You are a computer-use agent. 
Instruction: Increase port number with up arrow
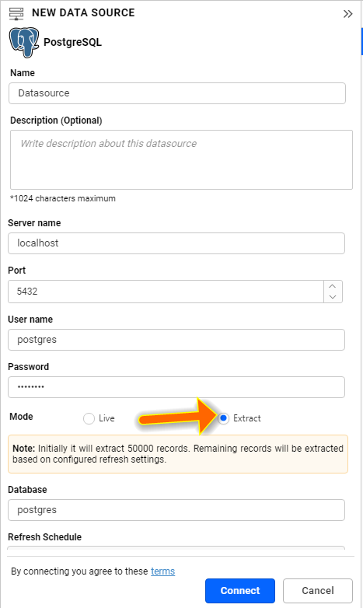point(333,286)
